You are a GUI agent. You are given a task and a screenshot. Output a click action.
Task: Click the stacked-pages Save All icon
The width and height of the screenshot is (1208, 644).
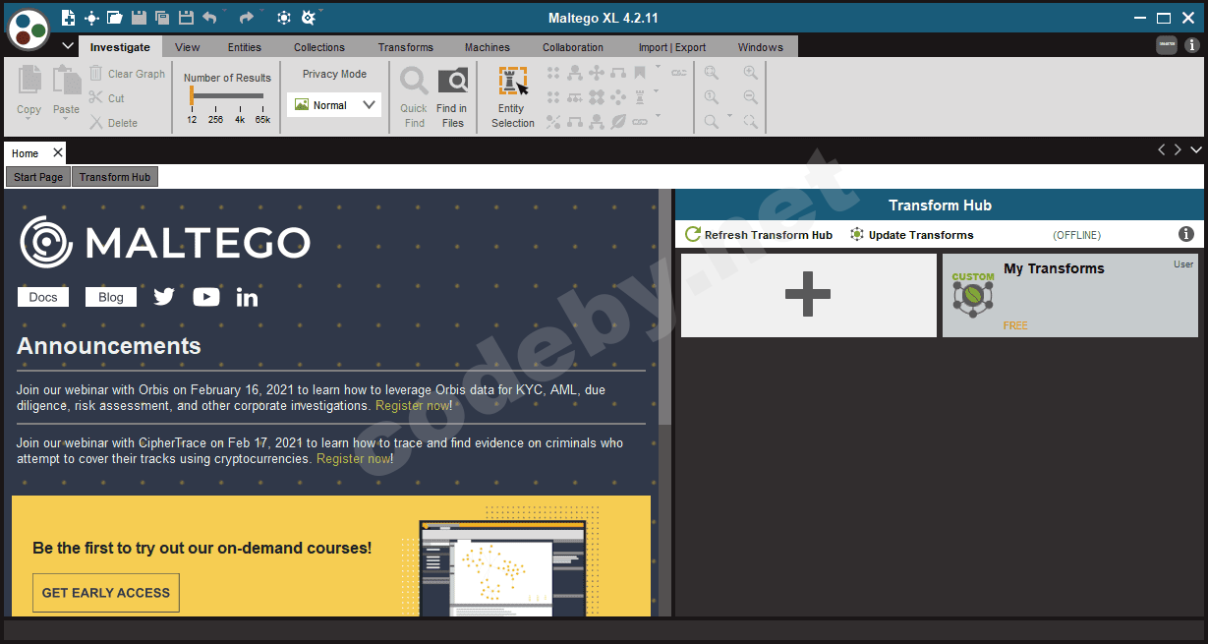coord(162,18)
